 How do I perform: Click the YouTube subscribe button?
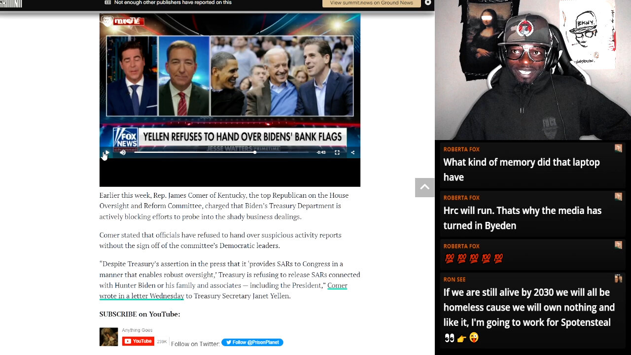click(138, 341)
